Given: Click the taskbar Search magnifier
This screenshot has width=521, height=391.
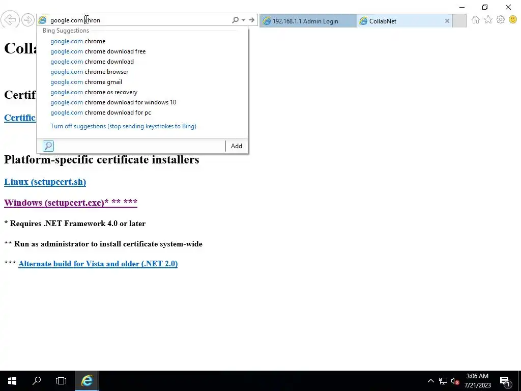Looking at the screenshot, I should tap(37, 381).
